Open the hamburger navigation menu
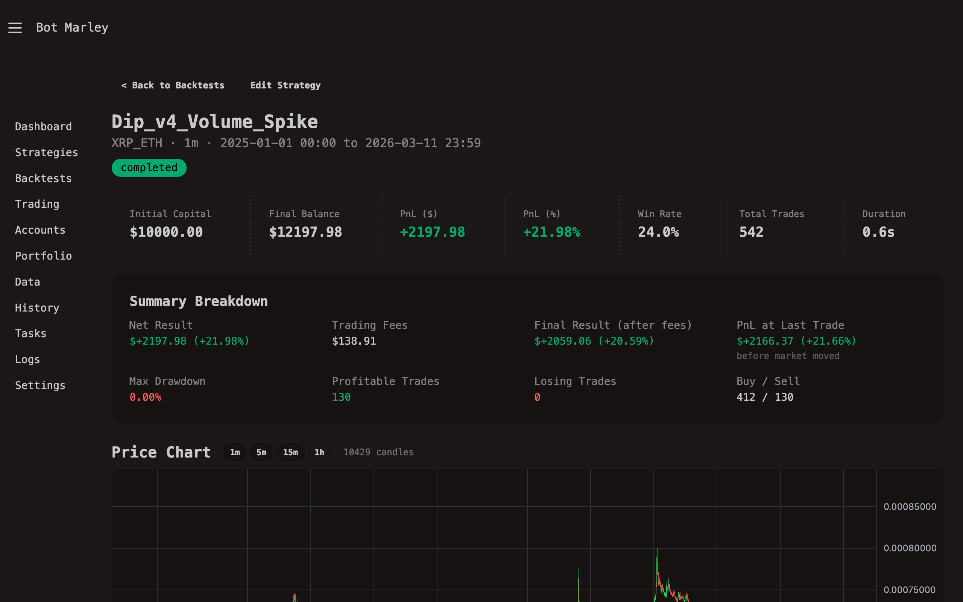The width and height of the screenshot is (963, 602). pyautogui.click(x=15, y=27)
